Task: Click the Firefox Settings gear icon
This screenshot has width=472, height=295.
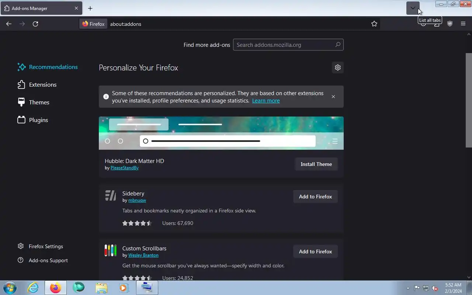Action: point(21,246)
